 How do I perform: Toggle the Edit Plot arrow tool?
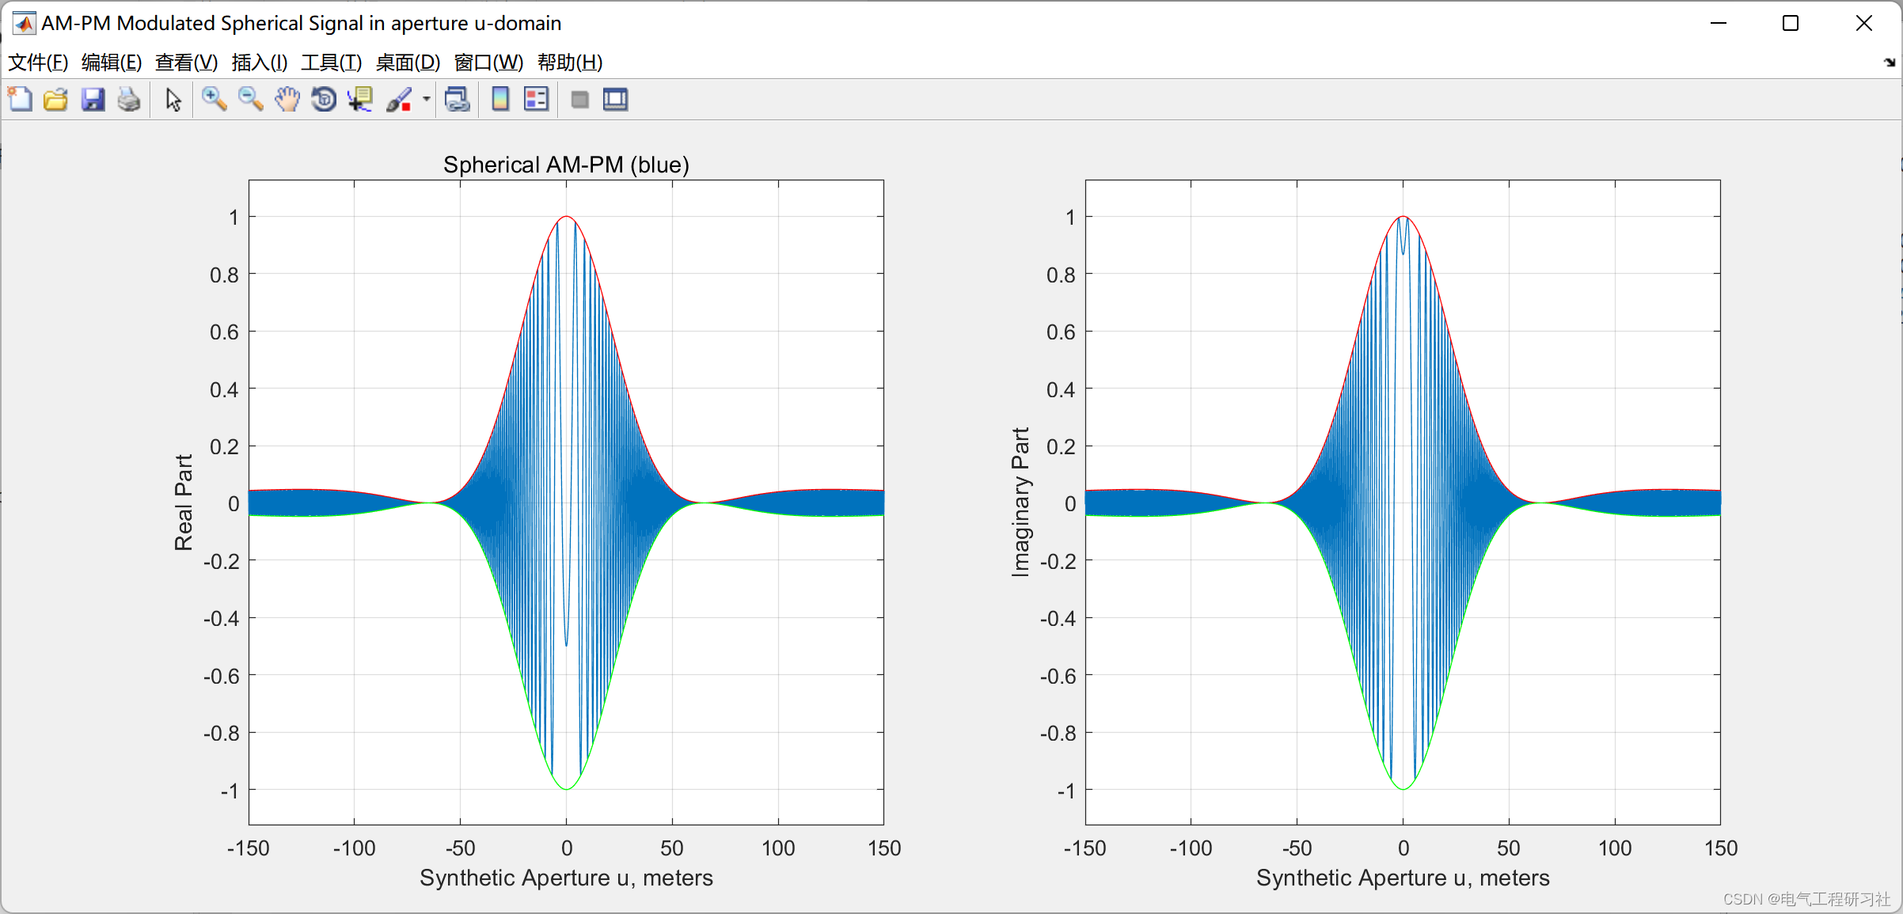click(x=173, y=100)
